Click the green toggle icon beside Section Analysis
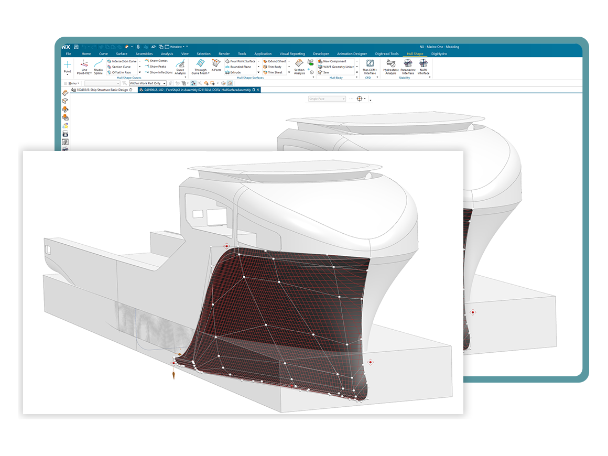608x456 pixels. click(x=310, y=62)
